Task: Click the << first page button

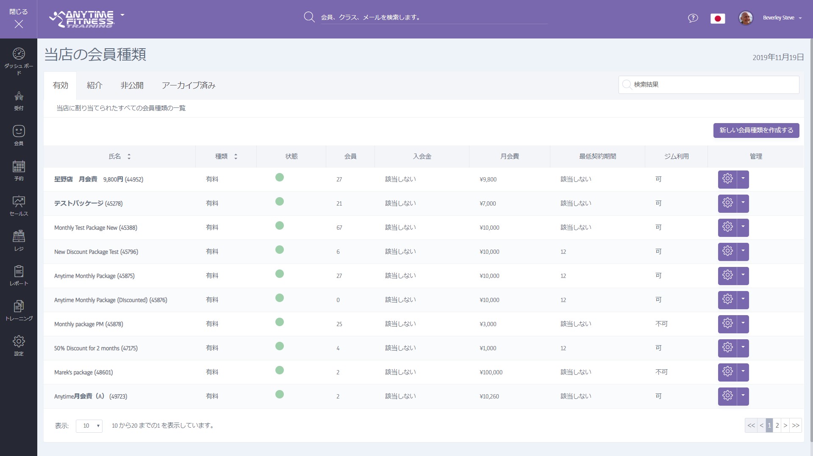Action: (x=751, y=426)
